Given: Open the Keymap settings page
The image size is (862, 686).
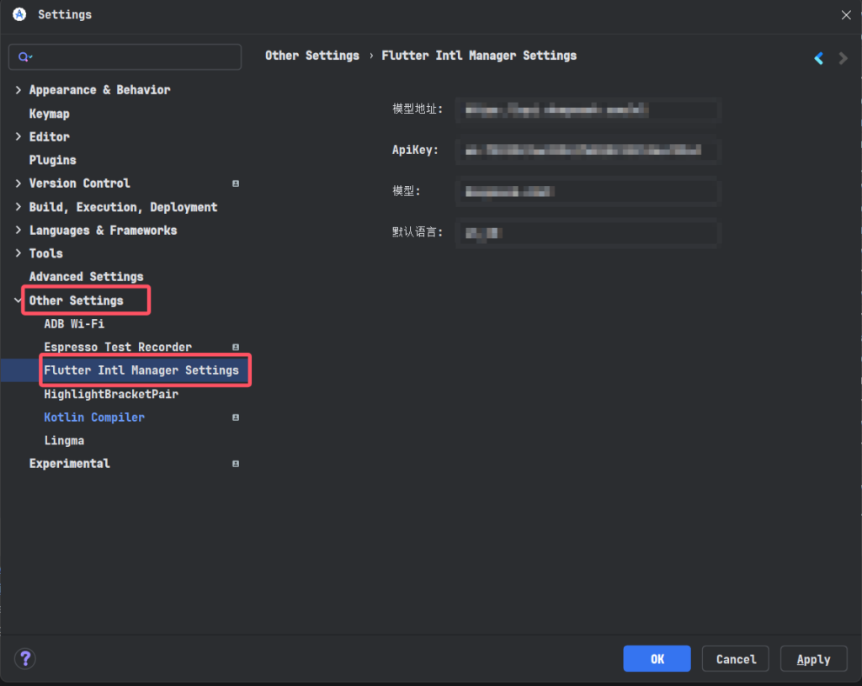Looking at the screenshot, I should coord(50,114).
